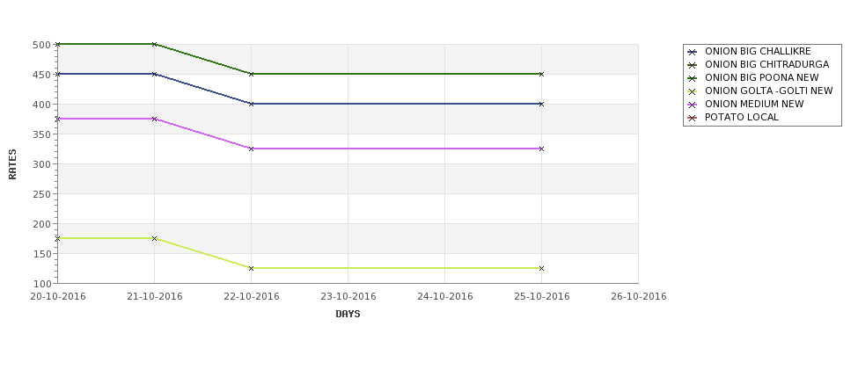Viewport: 858px width, 377px height.
Task: Click the DAYS axis title
Action: [348, 315]
